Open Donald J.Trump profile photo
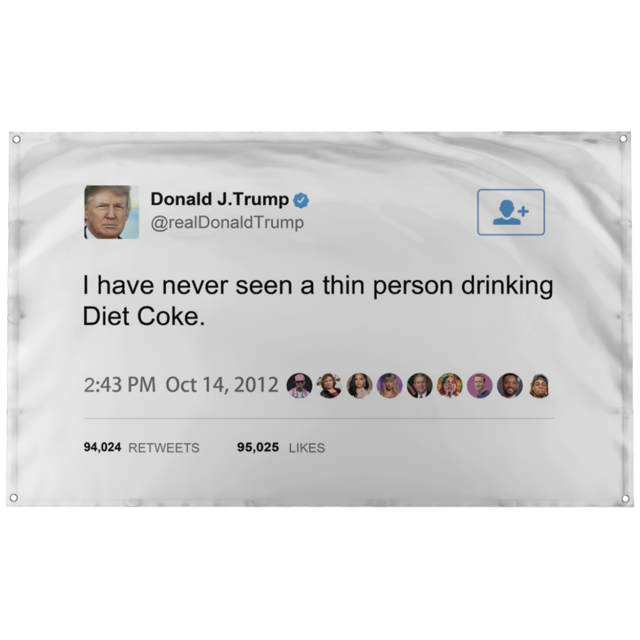The height and width of the screenshot is (640, 640). (111, 212)
